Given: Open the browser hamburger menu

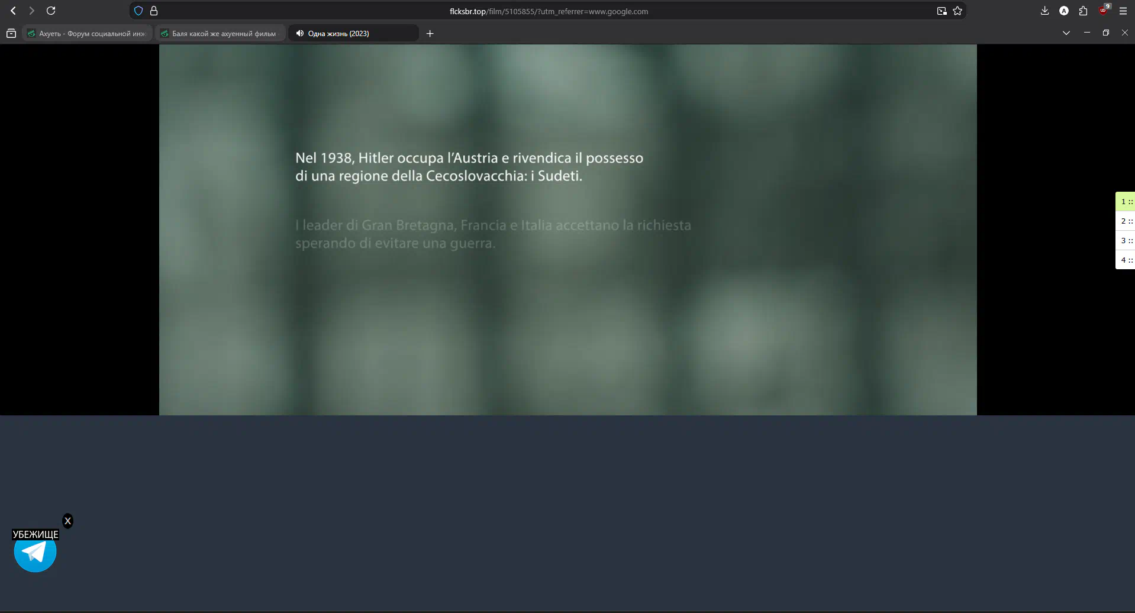Looking at the screenshot, I should [x=1123, y=11].
